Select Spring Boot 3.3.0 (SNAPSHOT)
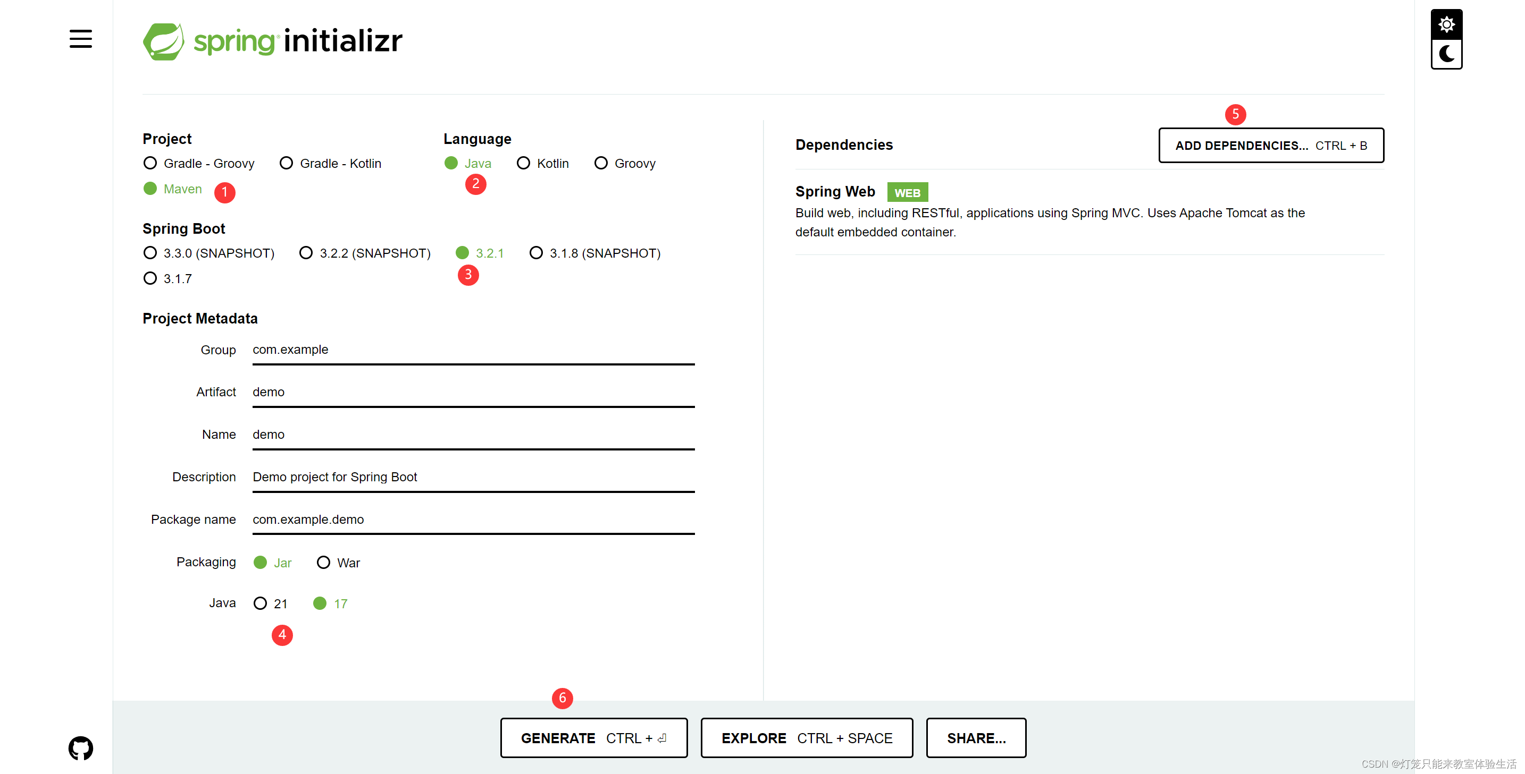The width and height of the screenshot is (1525, 774). [x=209, y=253]
